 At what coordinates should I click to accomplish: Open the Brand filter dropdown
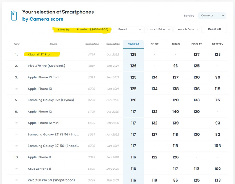click(x=129, y=29)
